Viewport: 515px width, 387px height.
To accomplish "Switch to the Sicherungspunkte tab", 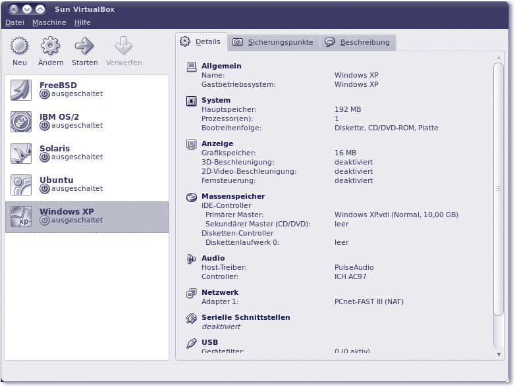I will click(x=273, y=42).
